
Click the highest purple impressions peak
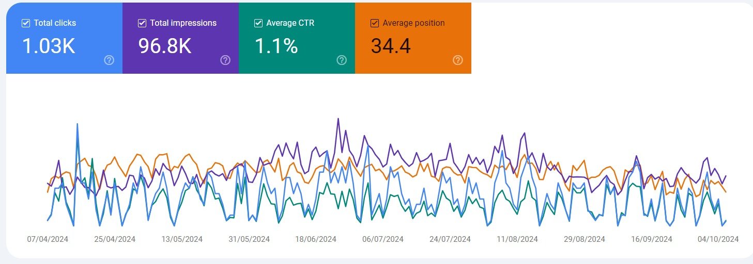pos(338,119)
